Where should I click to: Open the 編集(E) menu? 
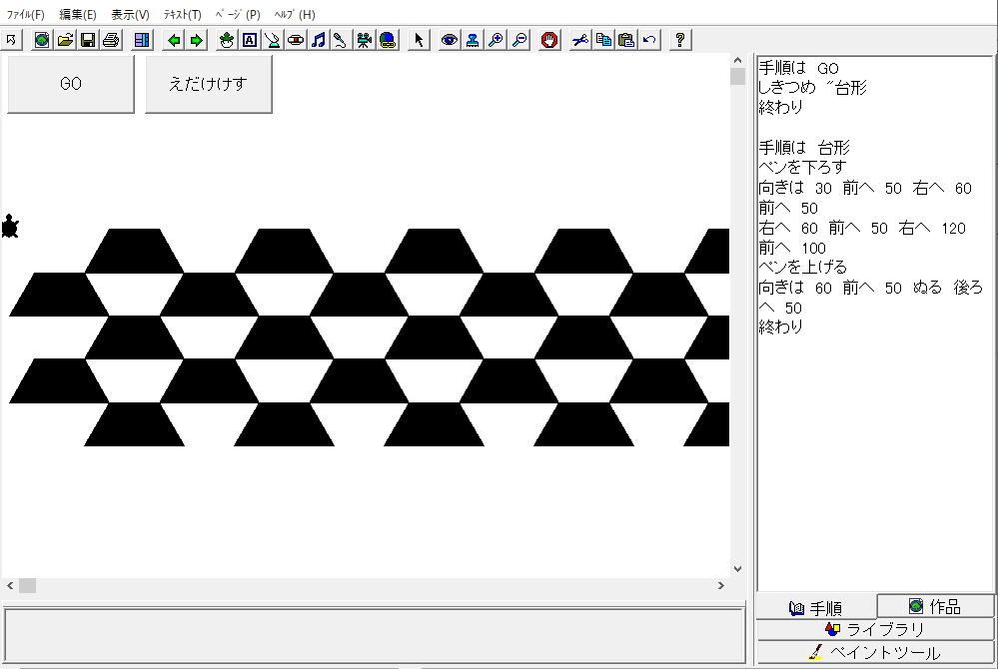[78, 15]
